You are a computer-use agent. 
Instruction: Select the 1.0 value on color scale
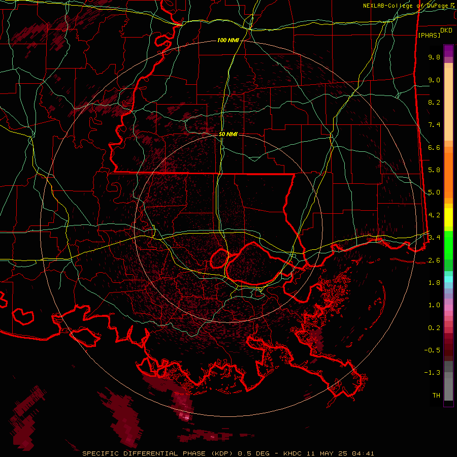[434, 305]
